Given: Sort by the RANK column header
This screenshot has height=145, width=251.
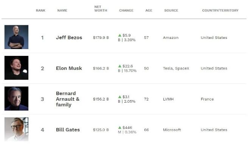Looking at the screenshot, I should pyautogui.click(x=40, y=11).
